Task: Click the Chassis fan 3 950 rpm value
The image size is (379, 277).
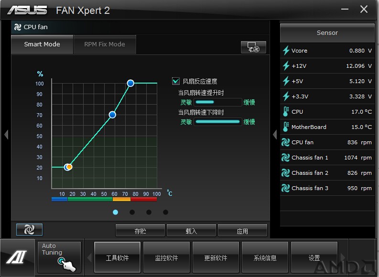Action: pos(359,188)
